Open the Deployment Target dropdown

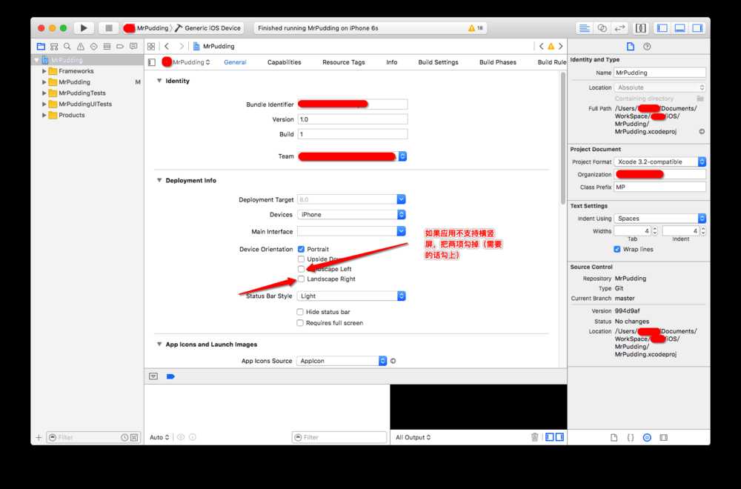click(401, 199)
